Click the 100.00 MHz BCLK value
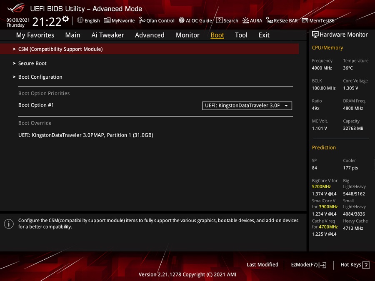 (324, 88)
